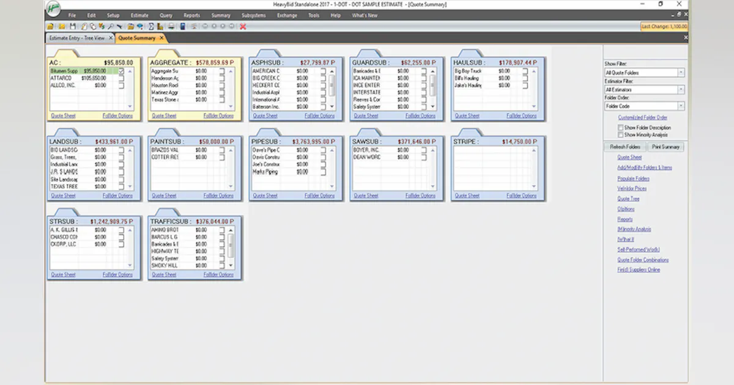734x385 pixels.
Task: Click scroll up arrow in GUARDSUB list
Action: [x=433, y=71]
